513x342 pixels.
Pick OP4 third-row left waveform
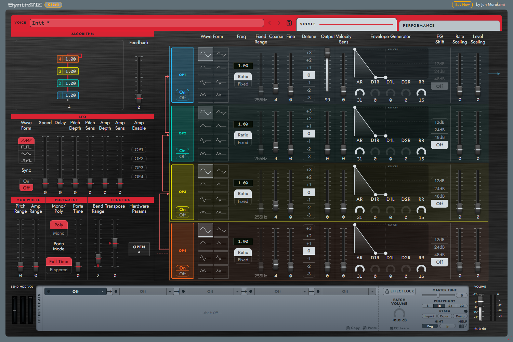click(x=206, y=258)
